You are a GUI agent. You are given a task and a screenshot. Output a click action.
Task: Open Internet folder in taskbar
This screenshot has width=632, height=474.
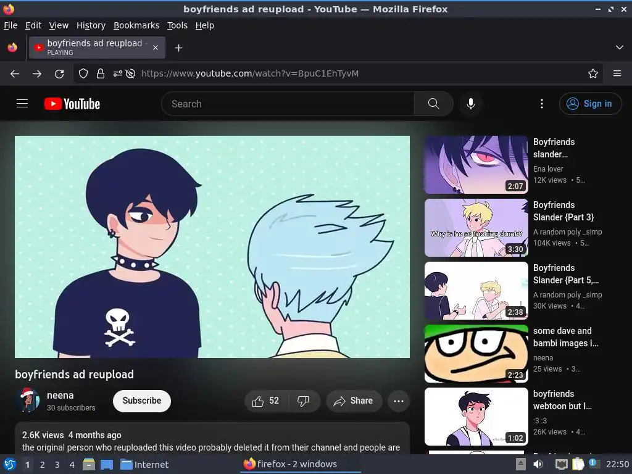(x=144, y=464)
